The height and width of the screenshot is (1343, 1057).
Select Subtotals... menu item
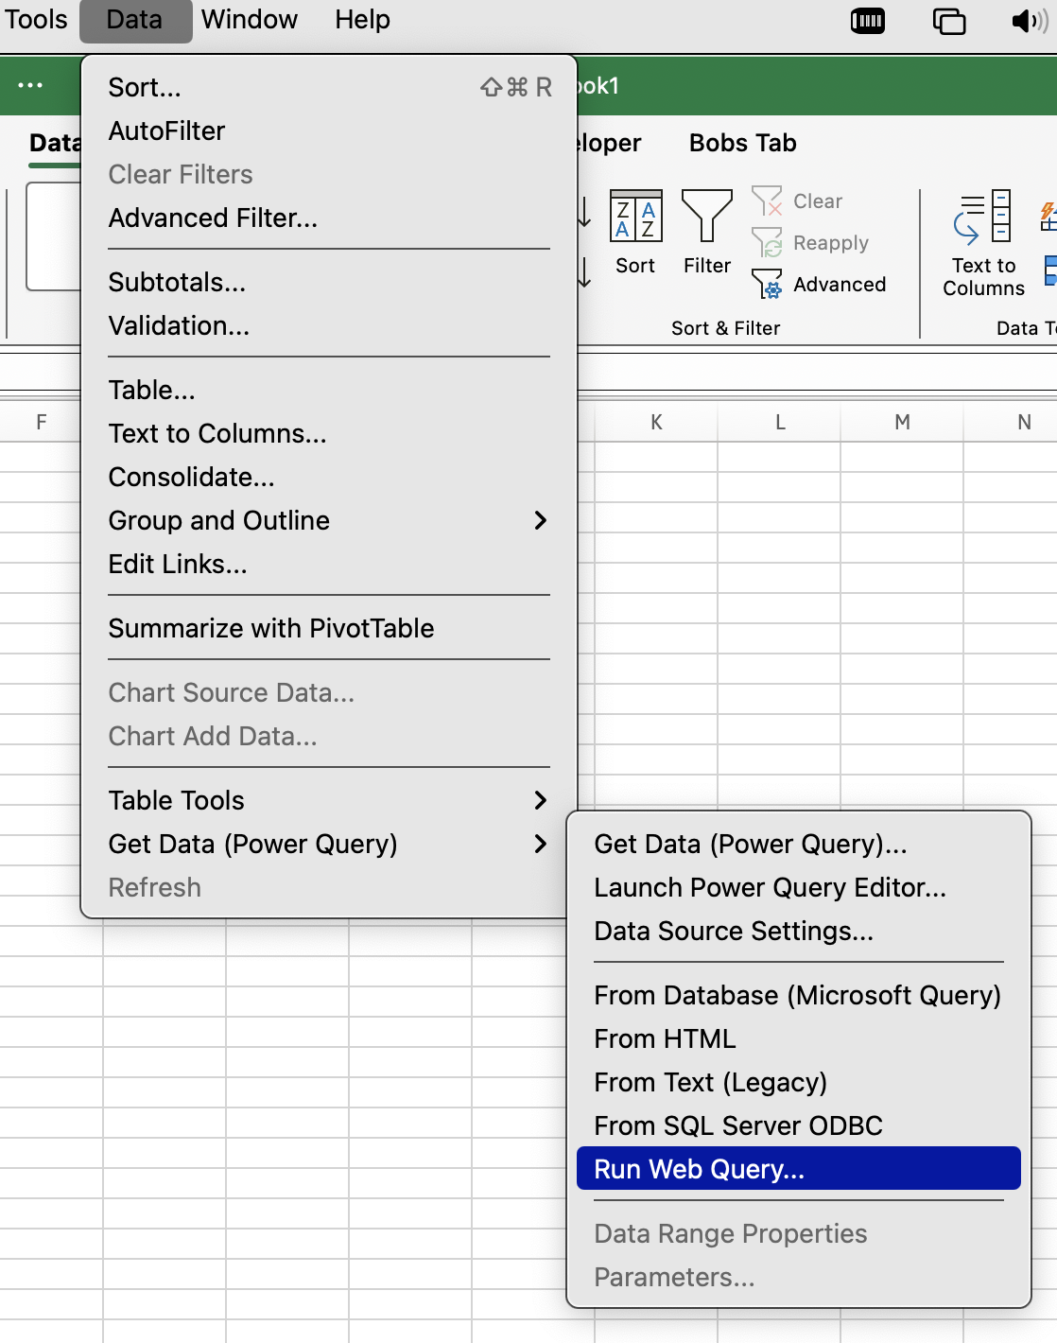click(x=329, y=282)
